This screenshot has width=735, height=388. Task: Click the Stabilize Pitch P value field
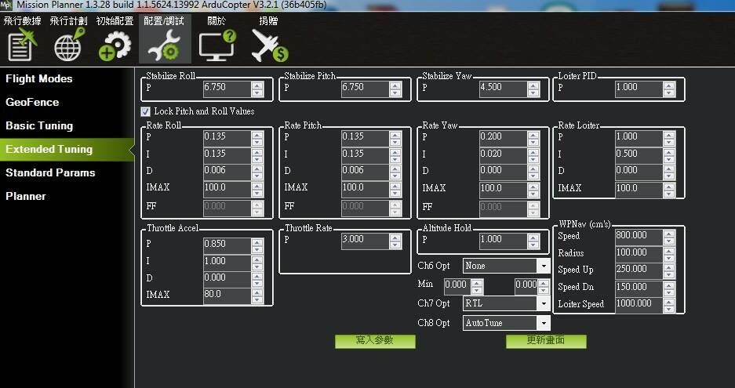(366, 89)
